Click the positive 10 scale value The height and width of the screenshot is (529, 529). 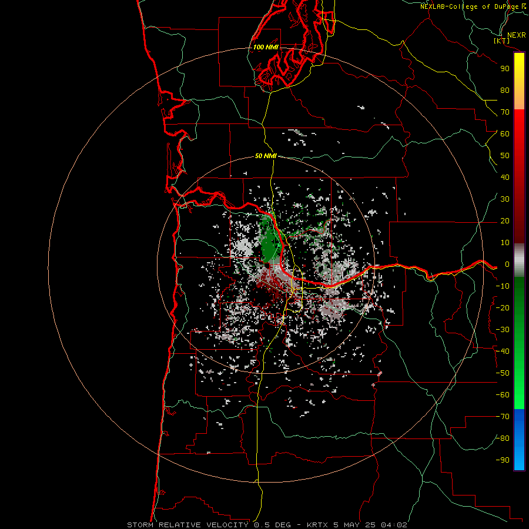505,243
